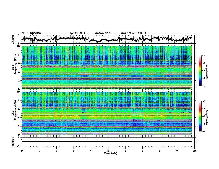Click the lower ch.2 color scale bar
The image size is (219, 169).
[x=200, y=116]
